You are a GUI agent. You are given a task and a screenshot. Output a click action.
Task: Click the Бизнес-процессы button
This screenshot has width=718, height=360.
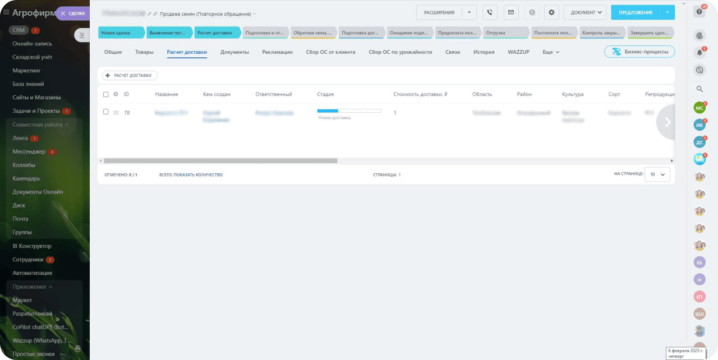[639, 52]
